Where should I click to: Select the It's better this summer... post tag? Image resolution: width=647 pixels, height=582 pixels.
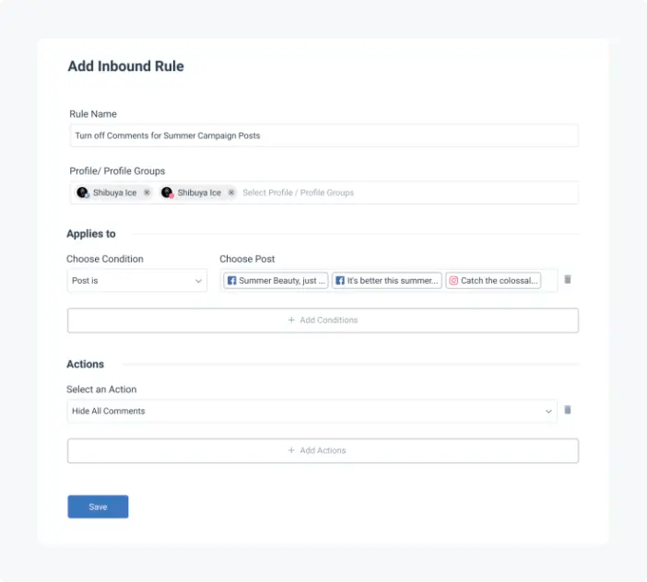pos(387,281)
